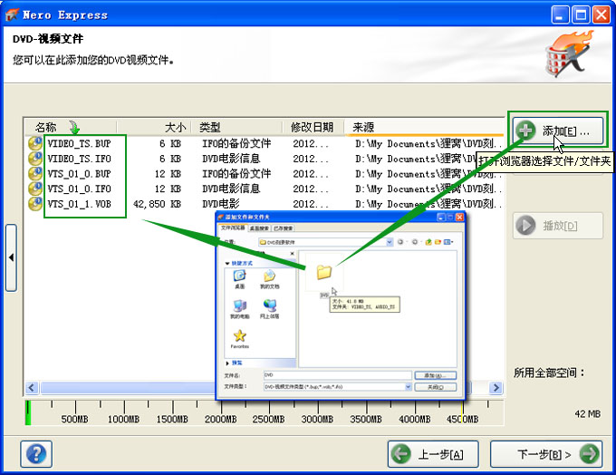
Task: Select VIDEO_TS.IFO file icon
Action: (35, 159)
